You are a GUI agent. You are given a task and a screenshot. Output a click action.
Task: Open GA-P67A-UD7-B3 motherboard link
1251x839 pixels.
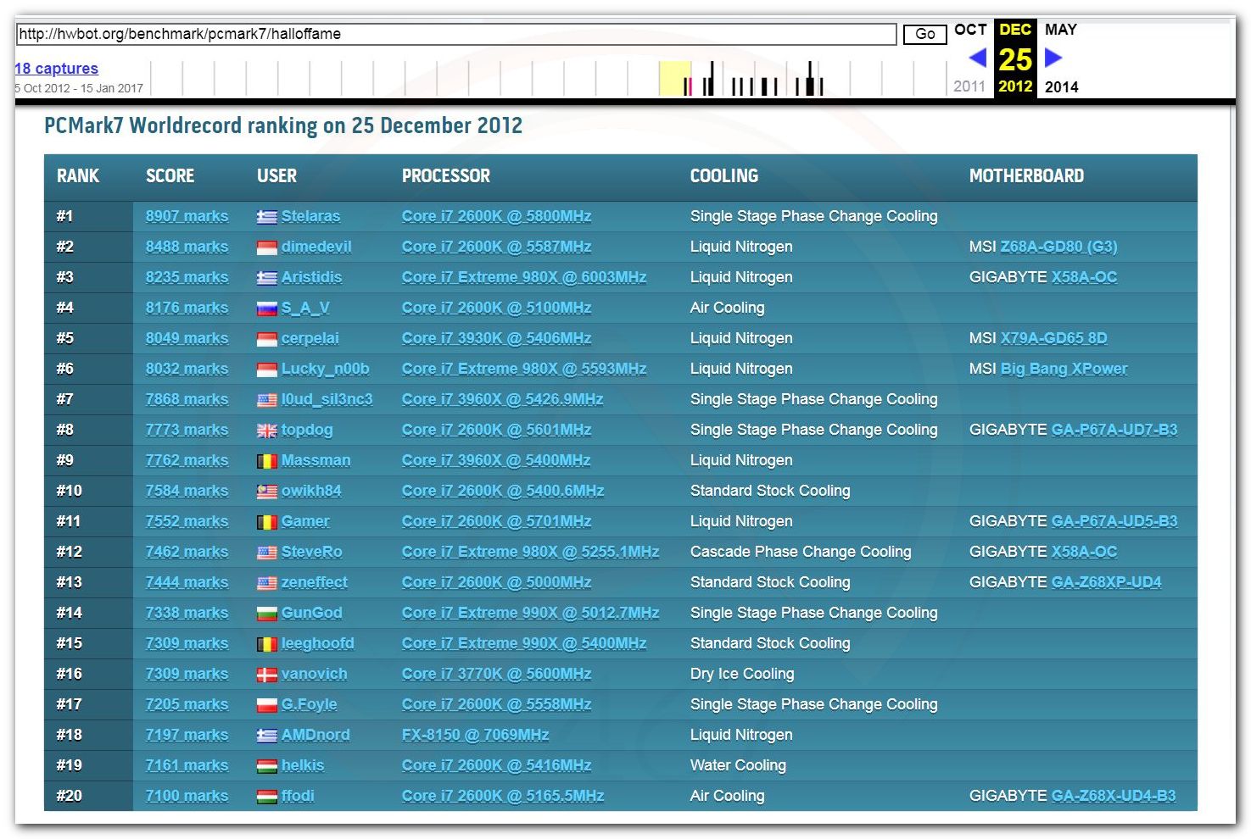coord(1114,430)
